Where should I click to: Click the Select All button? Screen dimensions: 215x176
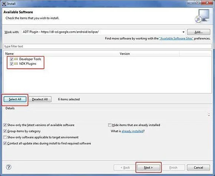(x=15, y=99)
